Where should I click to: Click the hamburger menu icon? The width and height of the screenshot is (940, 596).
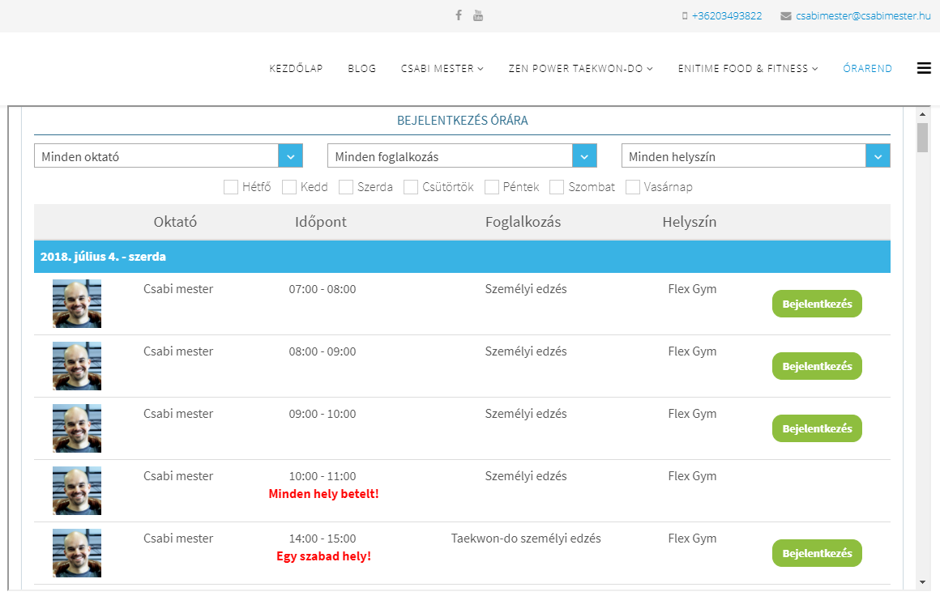[x=924, y=69]
